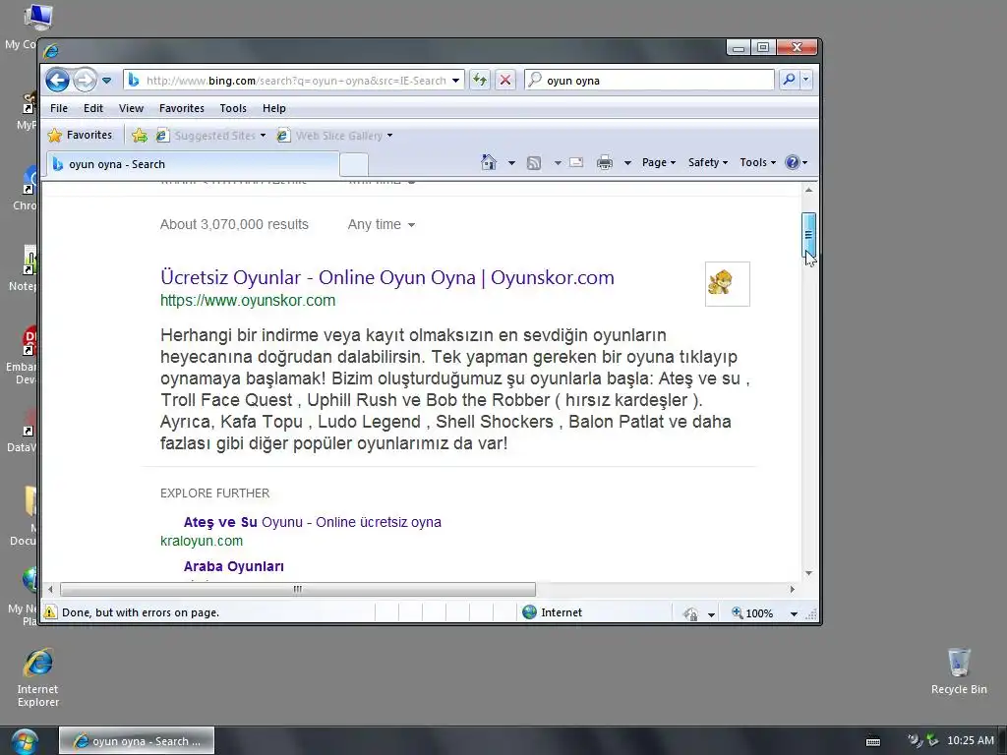Click Add to Favorites Bar star icon
The width and height of the screenshot is (1007, 755).
click(x=140, y=136)
